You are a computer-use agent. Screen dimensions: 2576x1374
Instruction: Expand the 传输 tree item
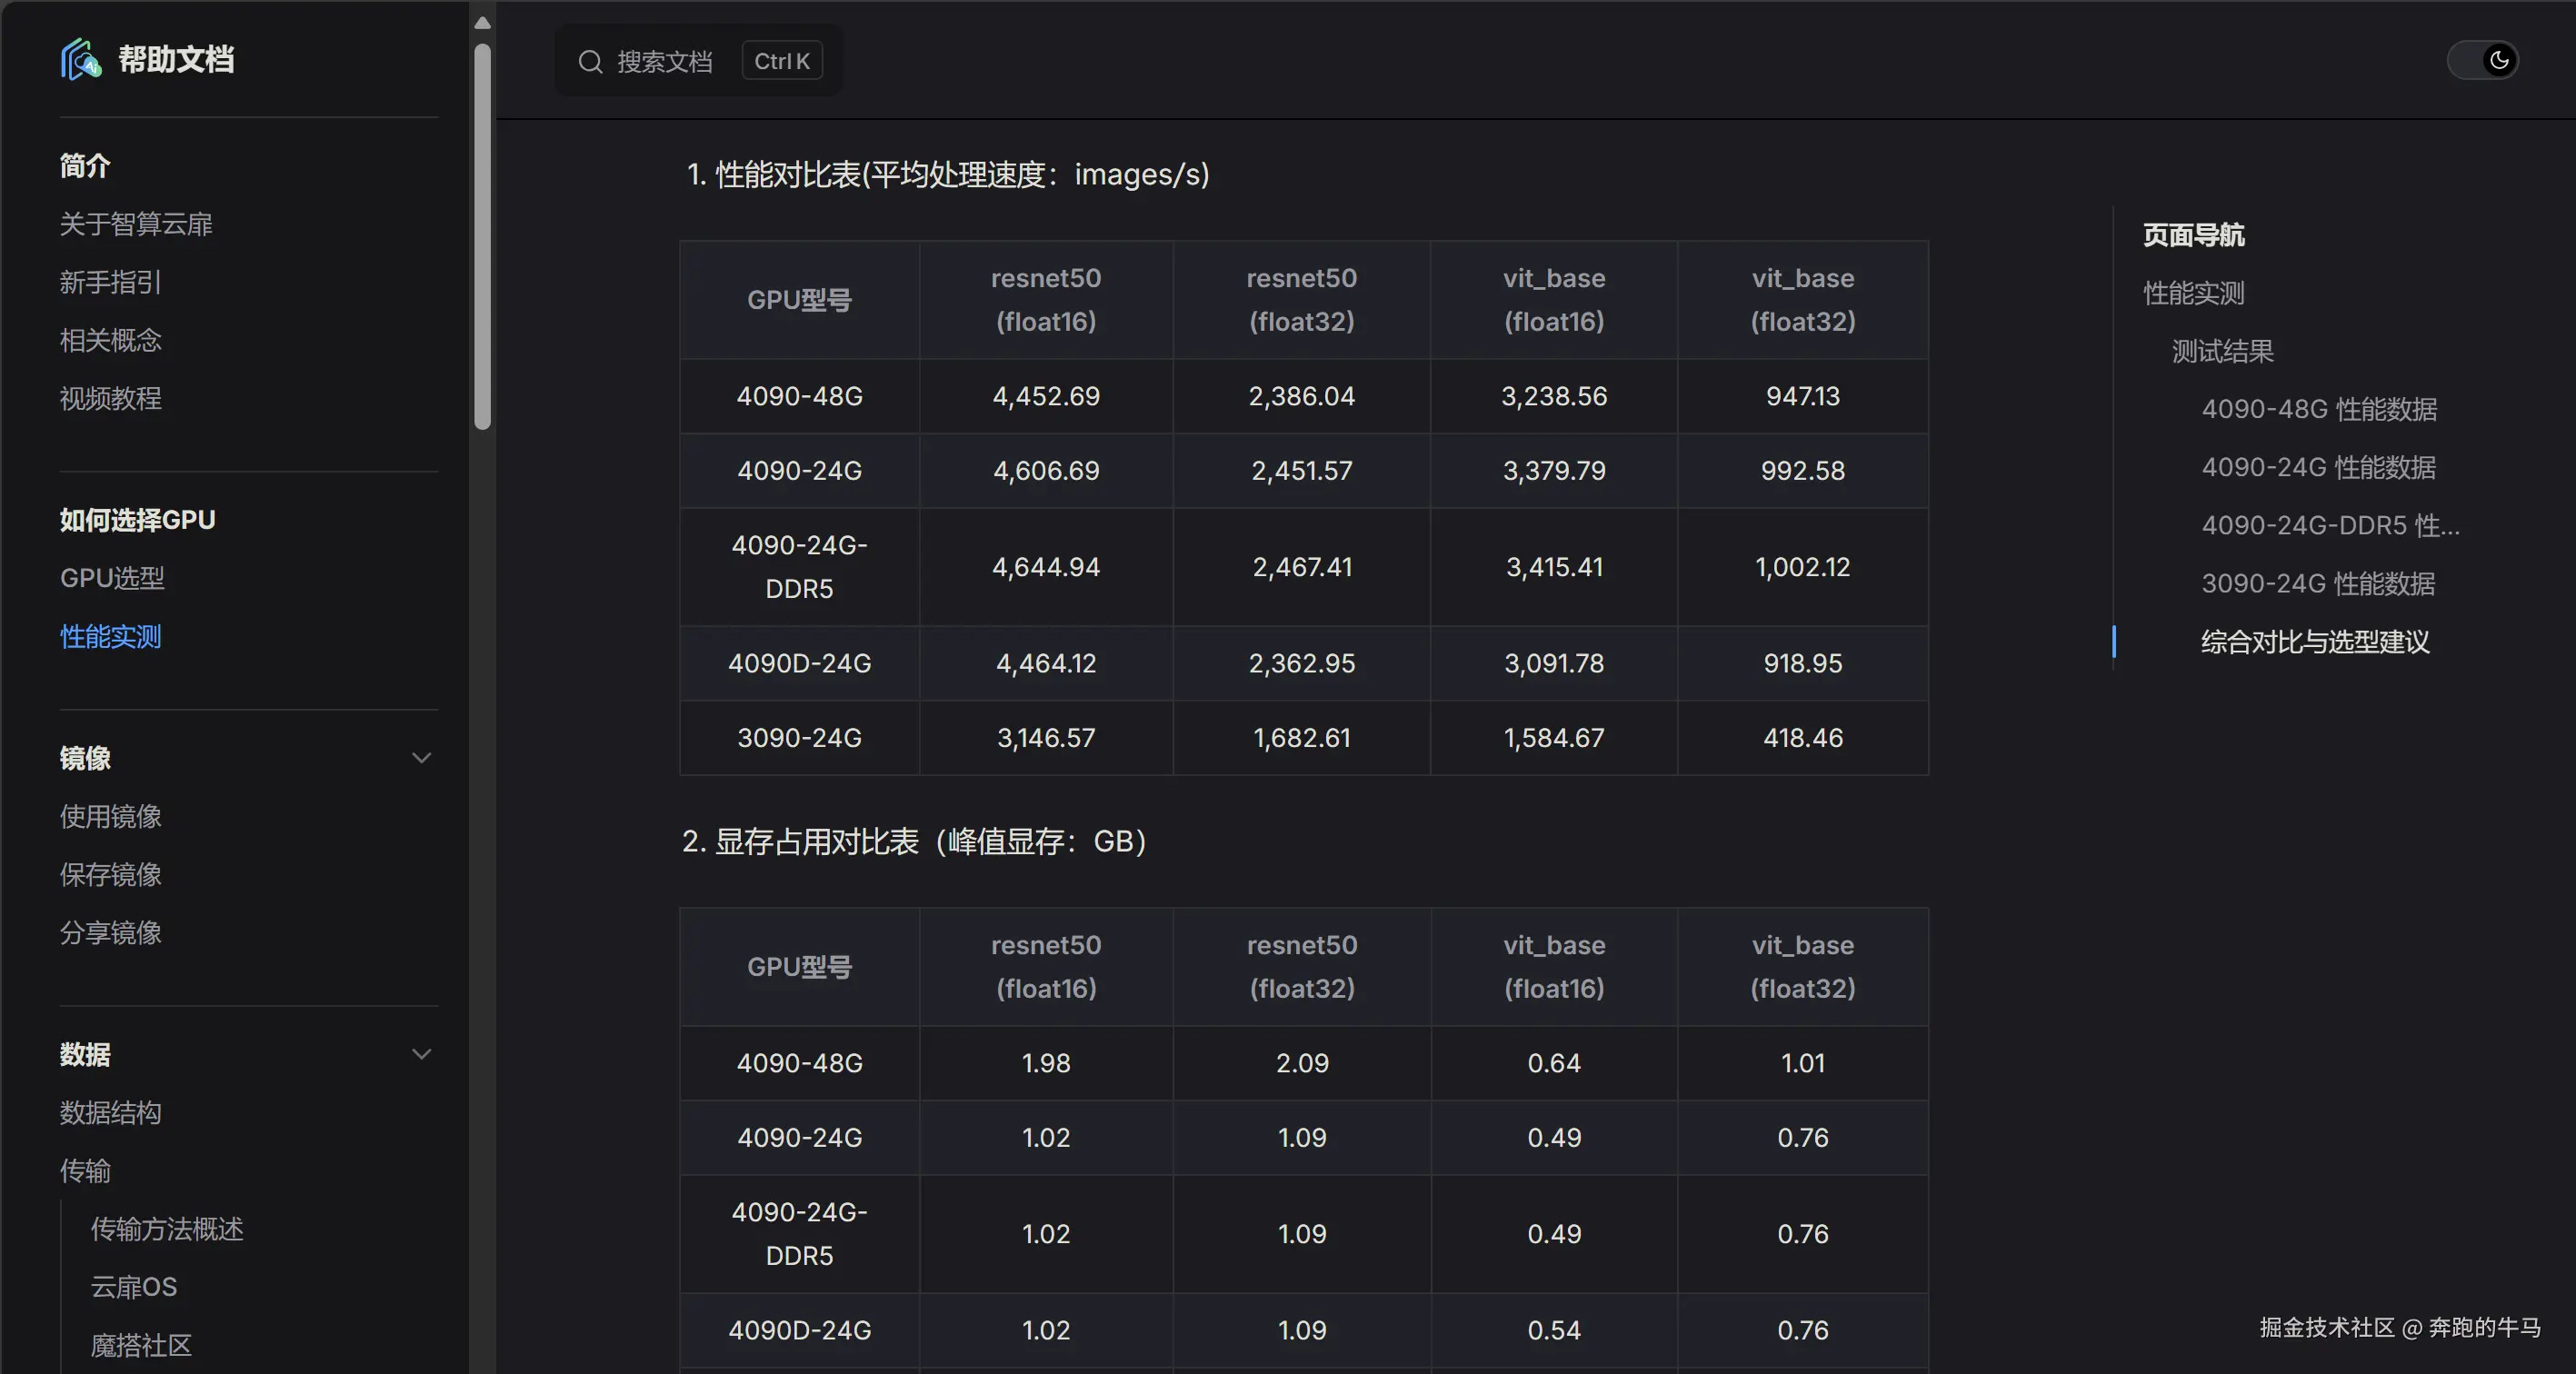pyautogui.click(x=85, y=1171)
